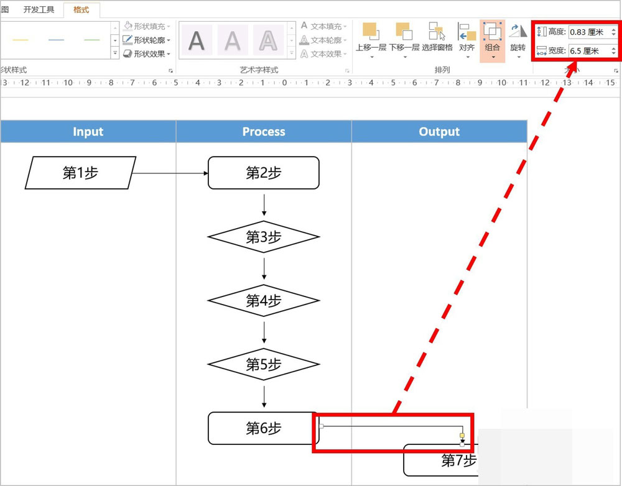Viewport: 622px width, 486px height.
Task: Select the 第1步 parallelogram shape
Action: point(80,172)
